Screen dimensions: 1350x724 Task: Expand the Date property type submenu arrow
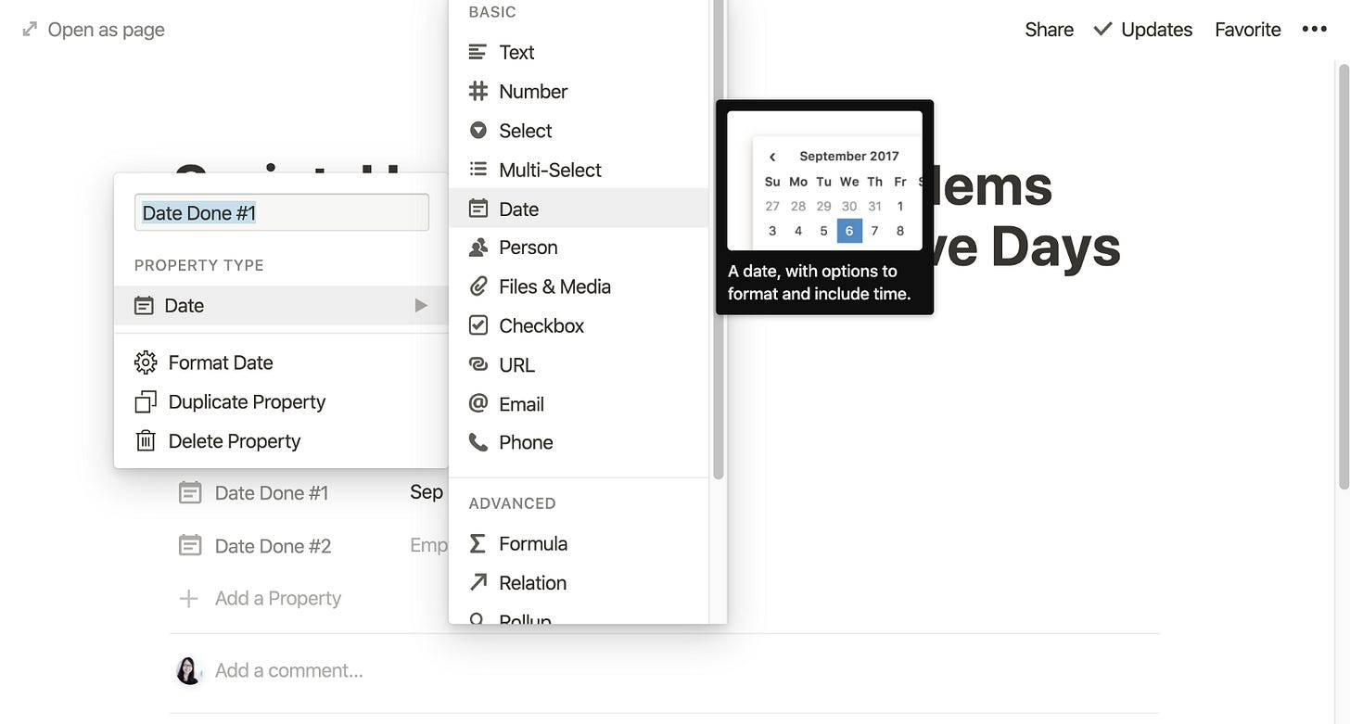coord(421,305)
